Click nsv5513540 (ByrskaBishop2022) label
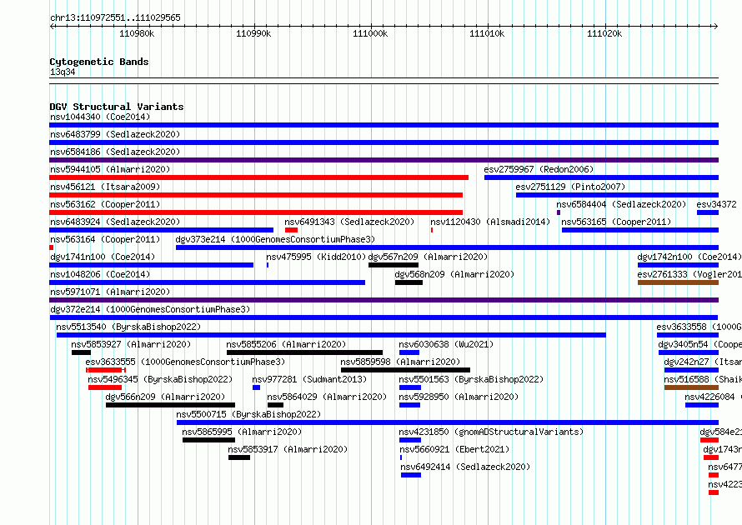This screenshot has width=742, height=525. pyautogui.click(x=128, y=327)
